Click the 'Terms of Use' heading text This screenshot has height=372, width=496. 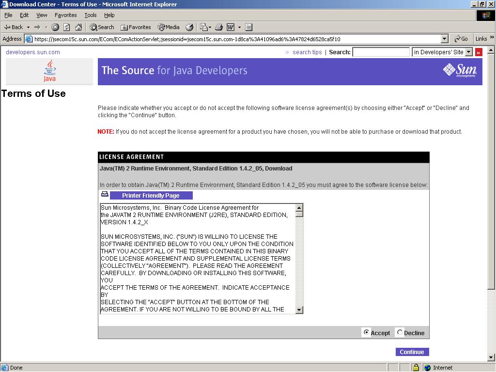pyautogui.click(x=33, y=93)
